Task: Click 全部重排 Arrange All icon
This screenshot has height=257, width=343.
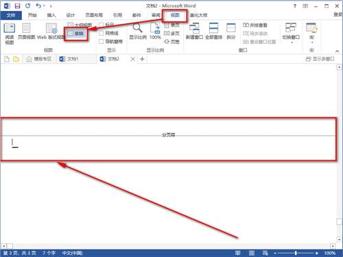Action: 213,32
